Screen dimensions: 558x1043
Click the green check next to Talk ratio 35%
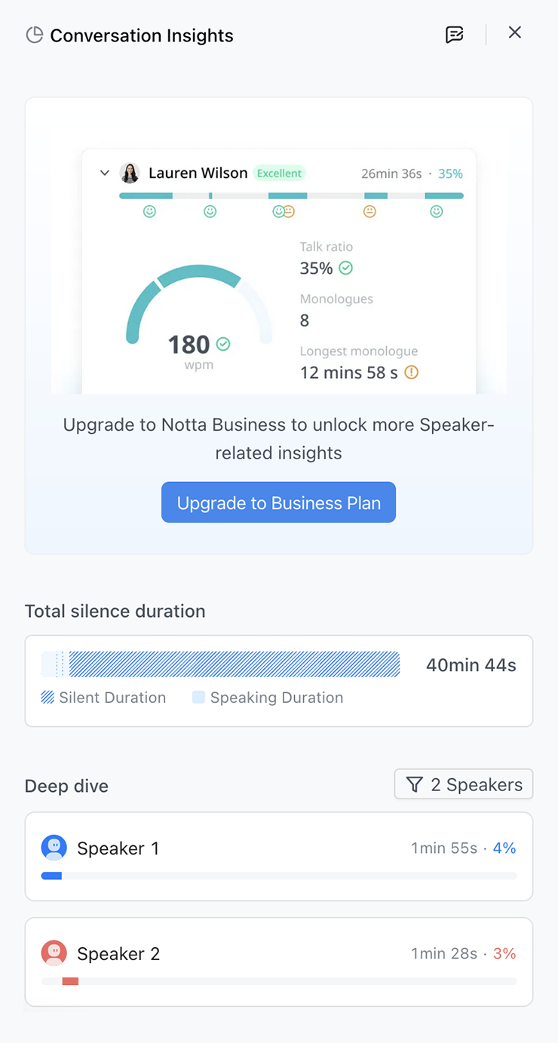[346, 268]
